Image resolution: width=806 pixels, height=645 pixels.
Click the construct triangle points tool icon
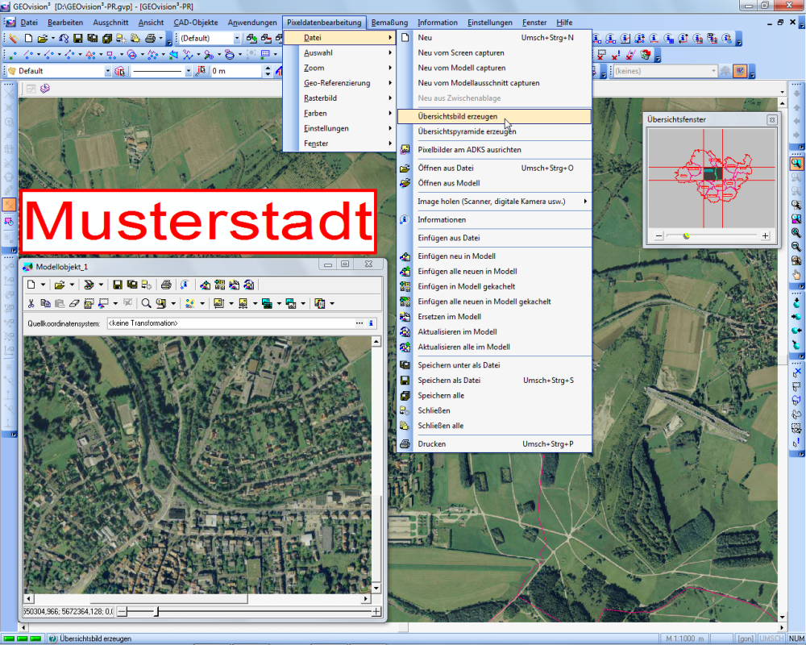click(x=90, y=55)
